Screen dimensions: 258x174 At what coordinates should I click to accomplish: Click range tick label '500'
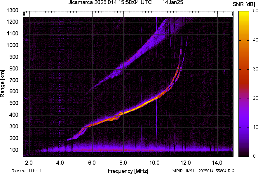click(14, 103)
